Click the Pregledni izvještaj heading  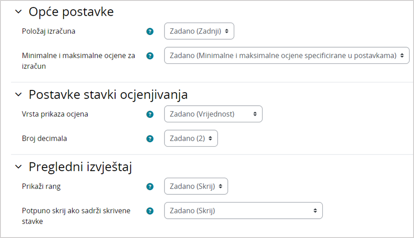tap(80, 166)
